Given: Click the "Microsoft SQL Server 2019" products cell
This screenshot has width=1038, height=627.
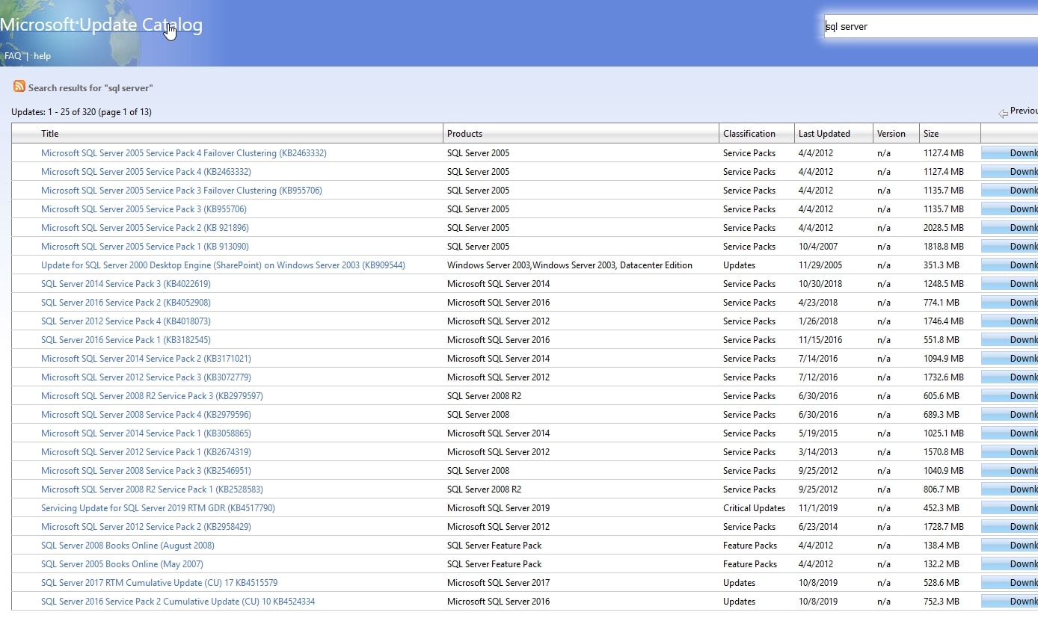Looking at the screenshot, I should pyautogui.click(x=498, y=508).
